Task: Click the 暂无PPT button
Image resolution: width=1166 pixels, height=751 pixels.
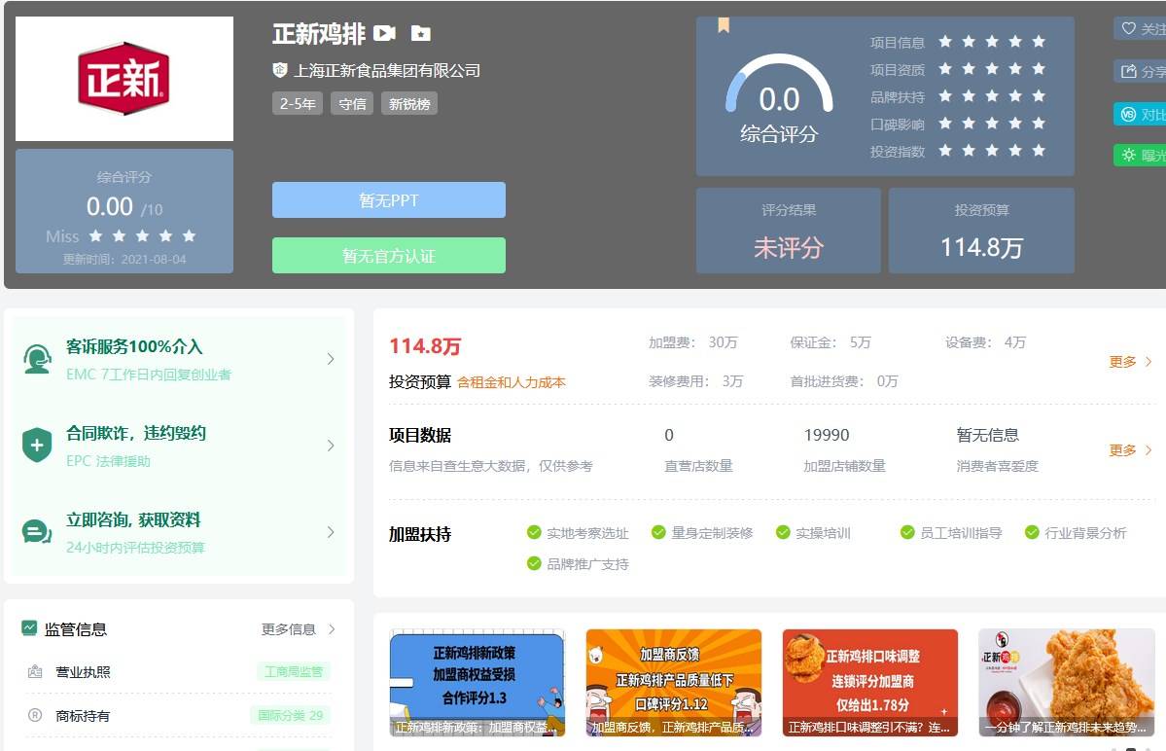Action: coord(389,200)
